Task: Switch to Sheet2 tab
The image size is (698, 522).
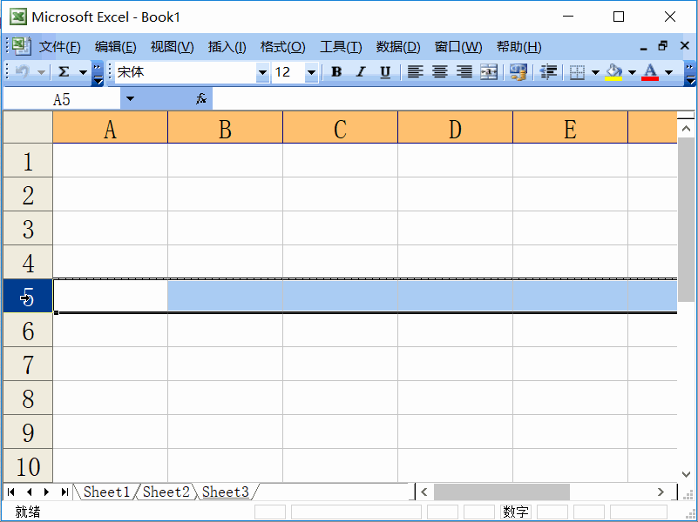Action: click(x=166, y=492)
